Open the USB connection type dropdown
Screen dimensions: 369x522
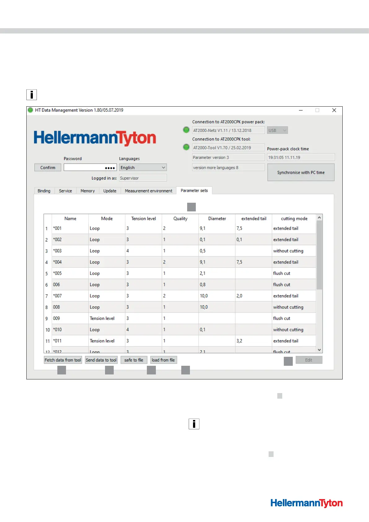pyautogui.click(x=277, y=130)
